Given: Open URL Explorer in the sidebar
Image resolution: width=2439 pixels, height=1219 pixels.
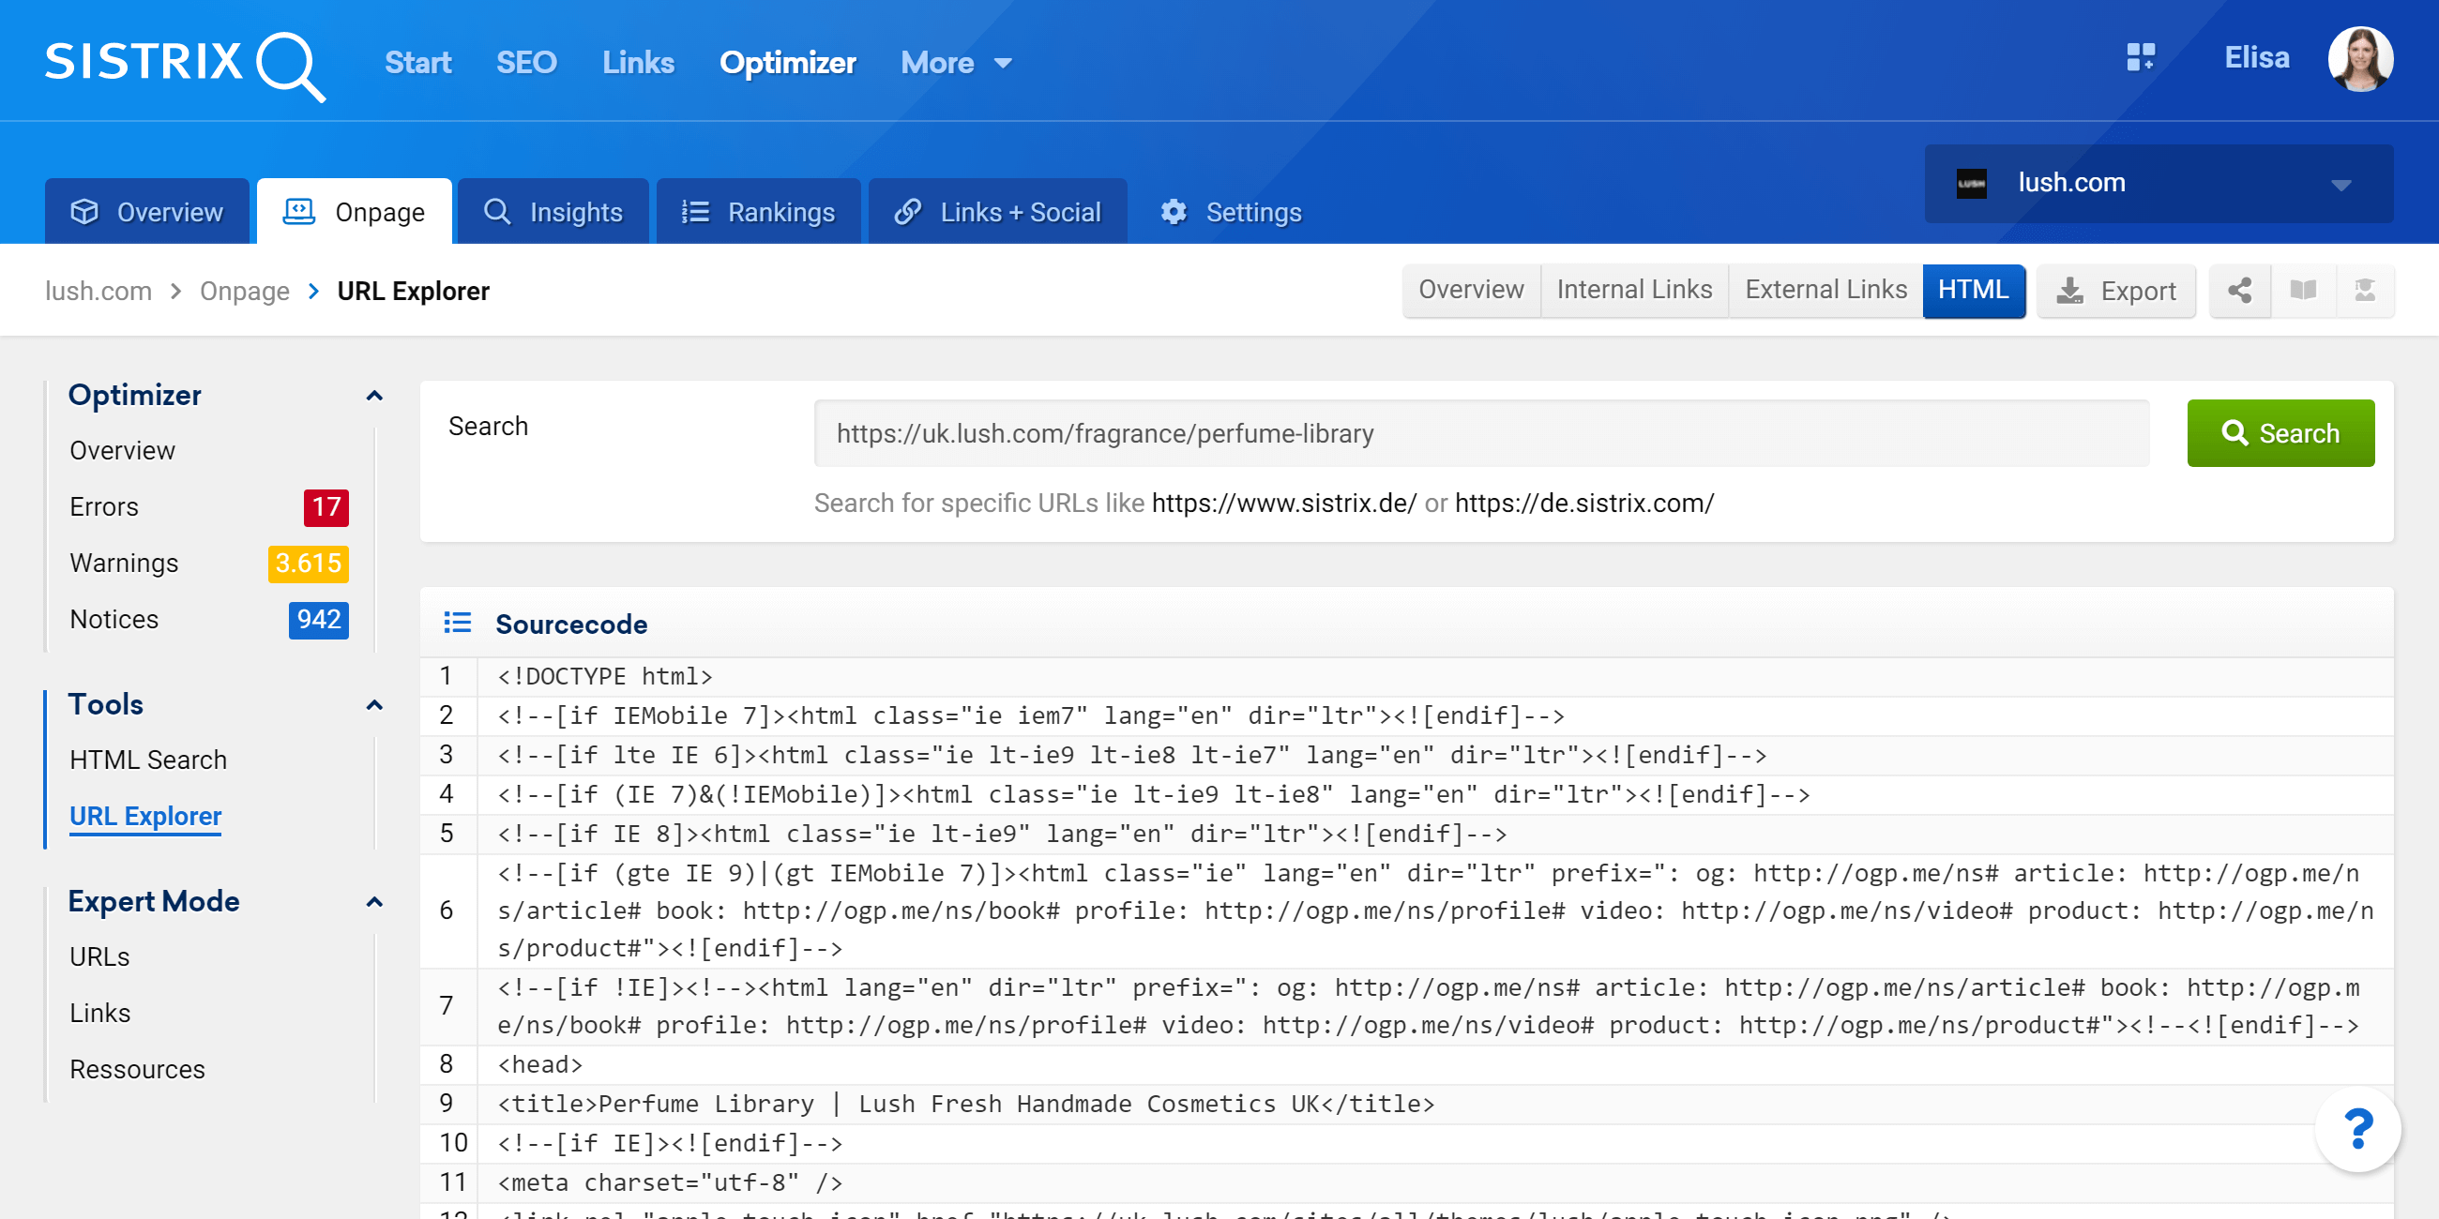Looking at the screenshot, I should pos(144,816).
